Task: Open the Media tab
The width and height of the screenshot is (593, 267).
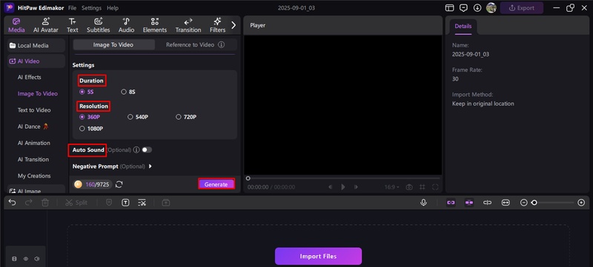Action: [16, 25]
